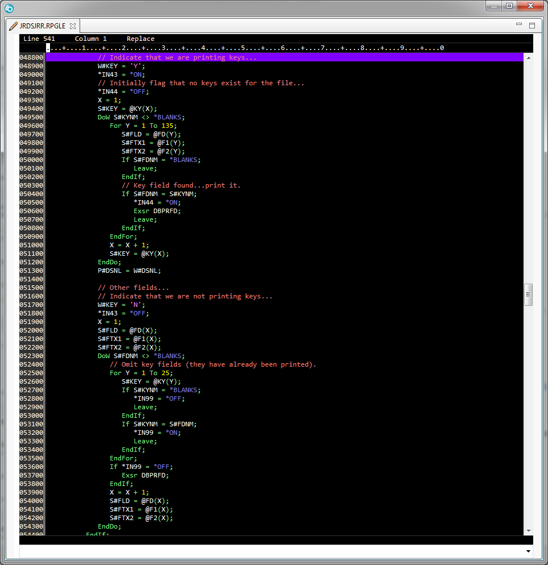Click the pencil icon on JRDSJRR.RPGLE tab

click(x=13, y=26)
